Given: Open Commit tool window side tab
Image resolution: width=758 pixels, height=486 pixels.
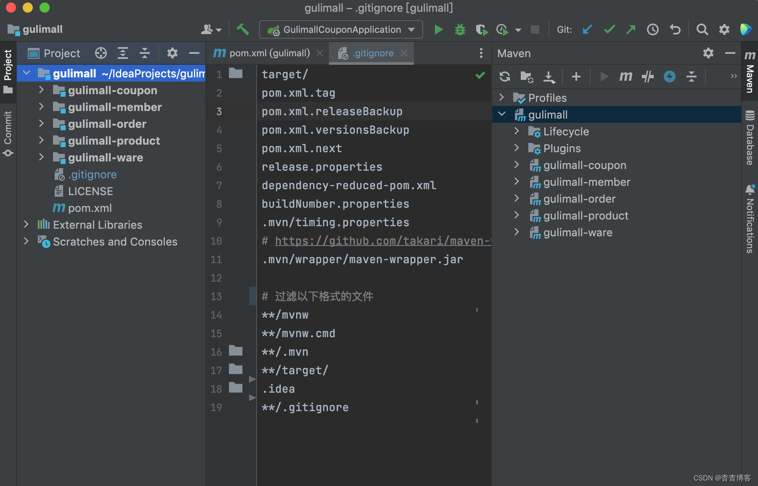Looking at the screenshot, I should point(8,134).
